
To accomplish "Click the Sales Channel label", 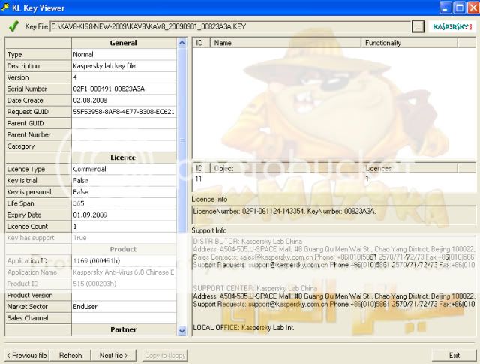I will (28, 318).
